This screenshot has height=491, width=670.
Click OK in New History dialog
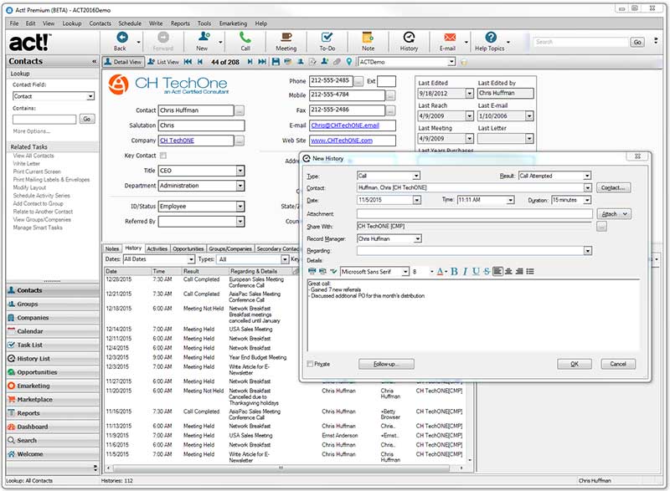pos(575,364)
